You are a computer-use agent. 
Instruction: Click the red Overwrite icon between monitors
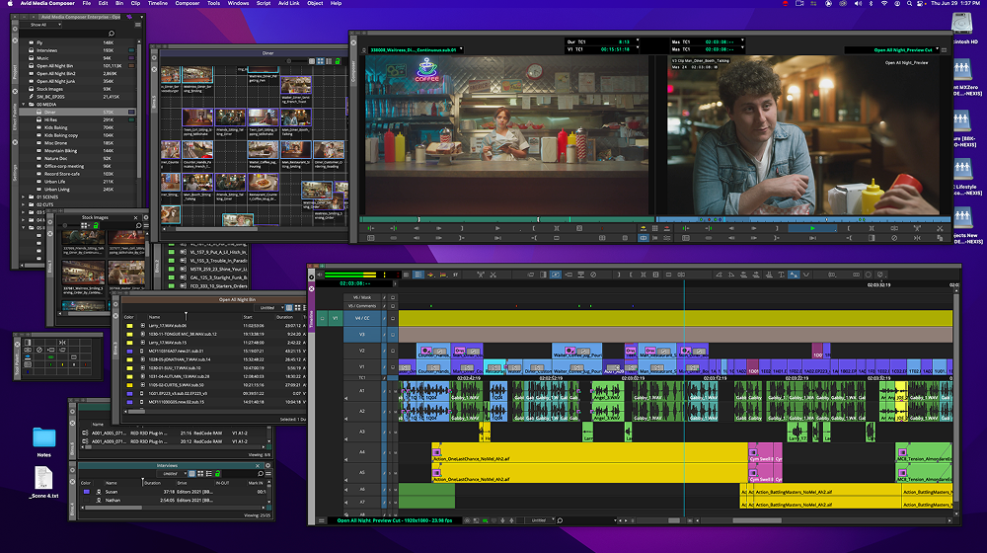(666, 228)
